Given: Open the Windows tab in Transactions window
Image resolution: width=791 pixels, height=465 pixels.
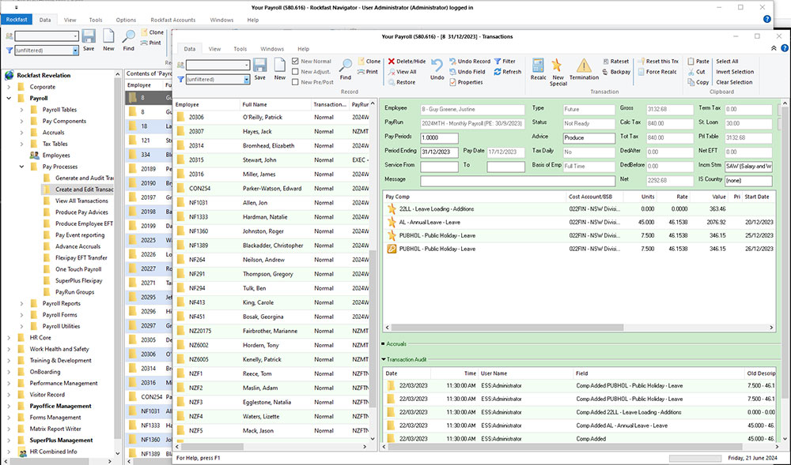Looking at the screenshot, I should 272,49.
